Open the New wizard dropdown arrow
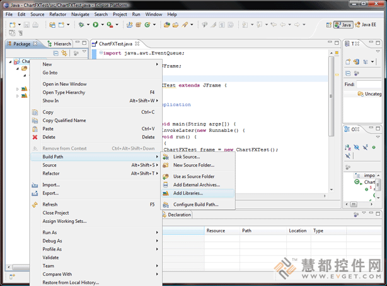The image size is (387, 286). pos(20,25)
